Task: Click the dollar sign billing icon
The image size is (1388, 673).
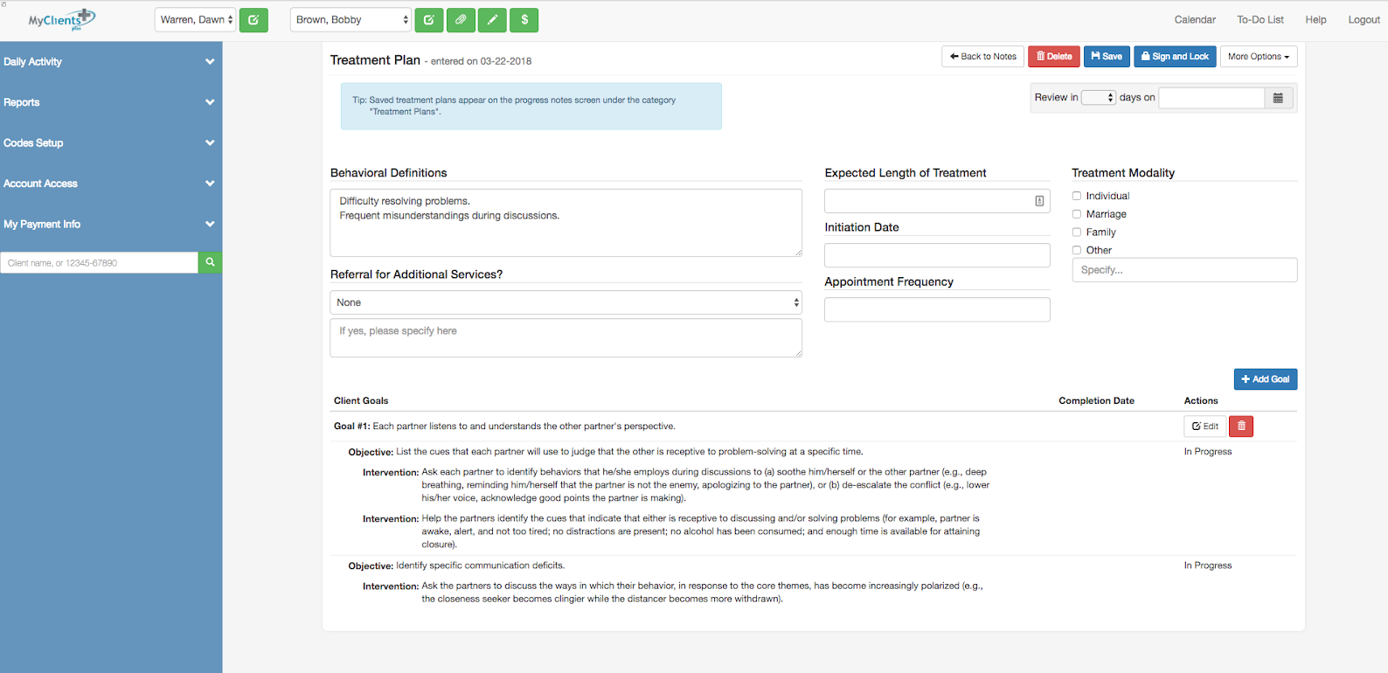Action: tap(524, 20)
